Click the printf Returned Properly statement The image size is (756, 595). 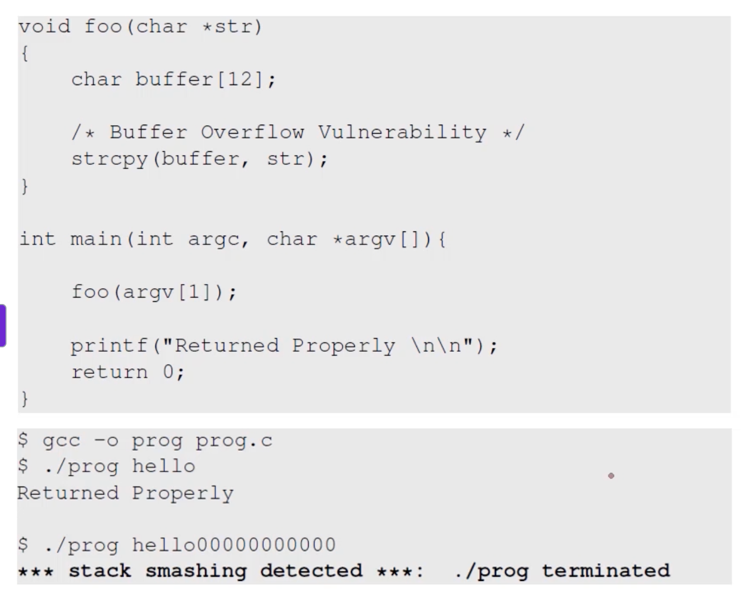coord(284,346)
